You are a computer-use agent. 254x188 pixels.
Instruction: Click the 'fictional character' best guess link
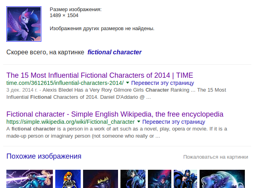pos(114,52)
